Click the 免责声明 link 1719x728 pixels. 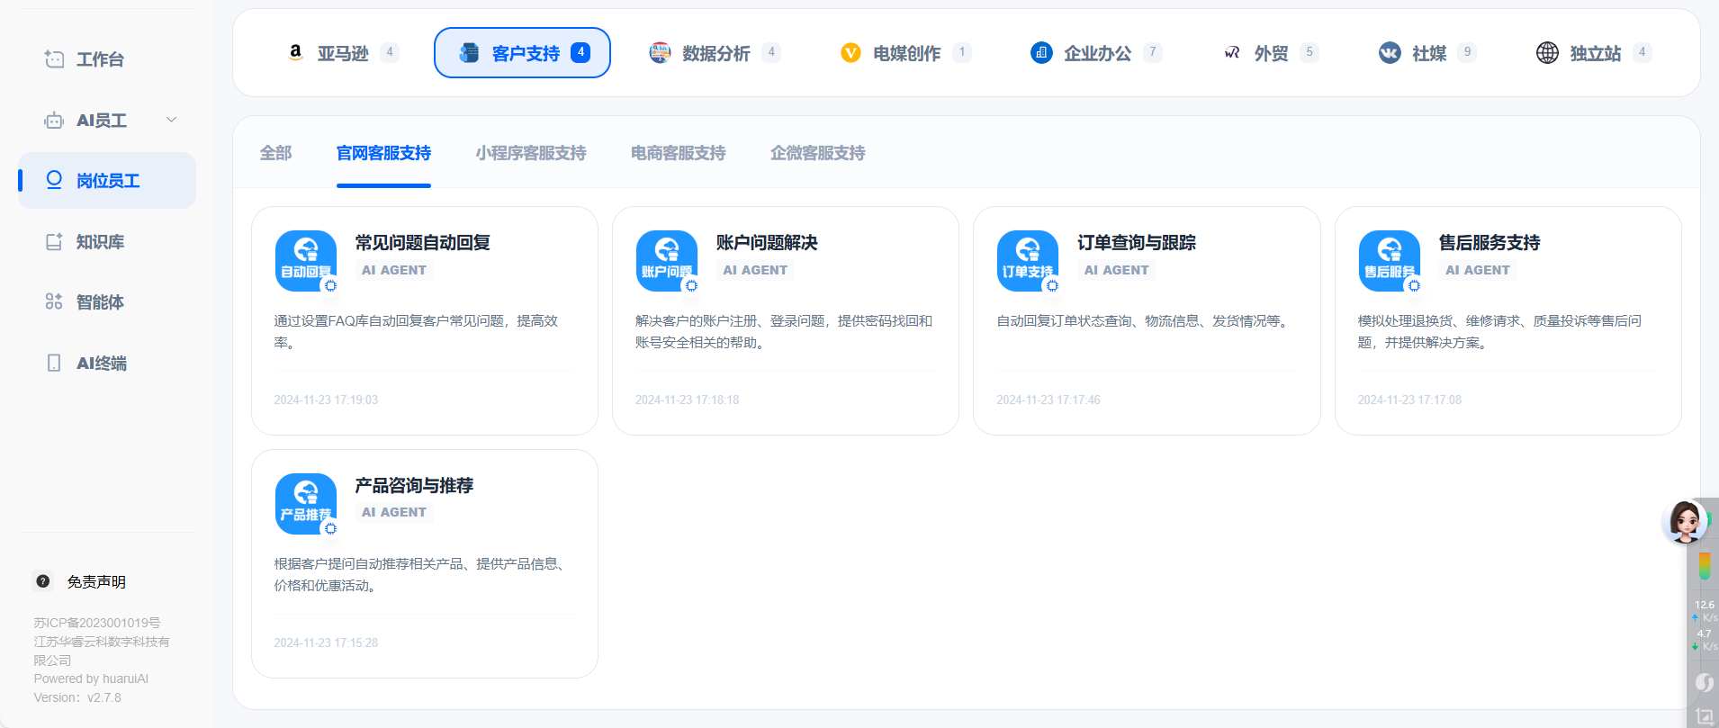pyautogui.click(x=96, y=582)
